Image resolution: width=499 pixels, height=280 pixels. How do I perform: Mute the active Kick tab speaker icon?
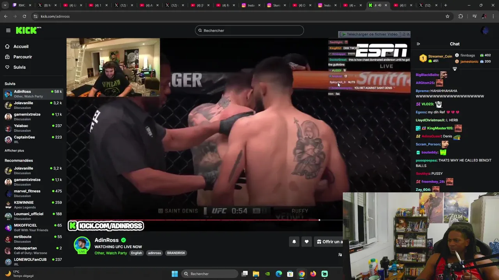[x=380, y=5]
